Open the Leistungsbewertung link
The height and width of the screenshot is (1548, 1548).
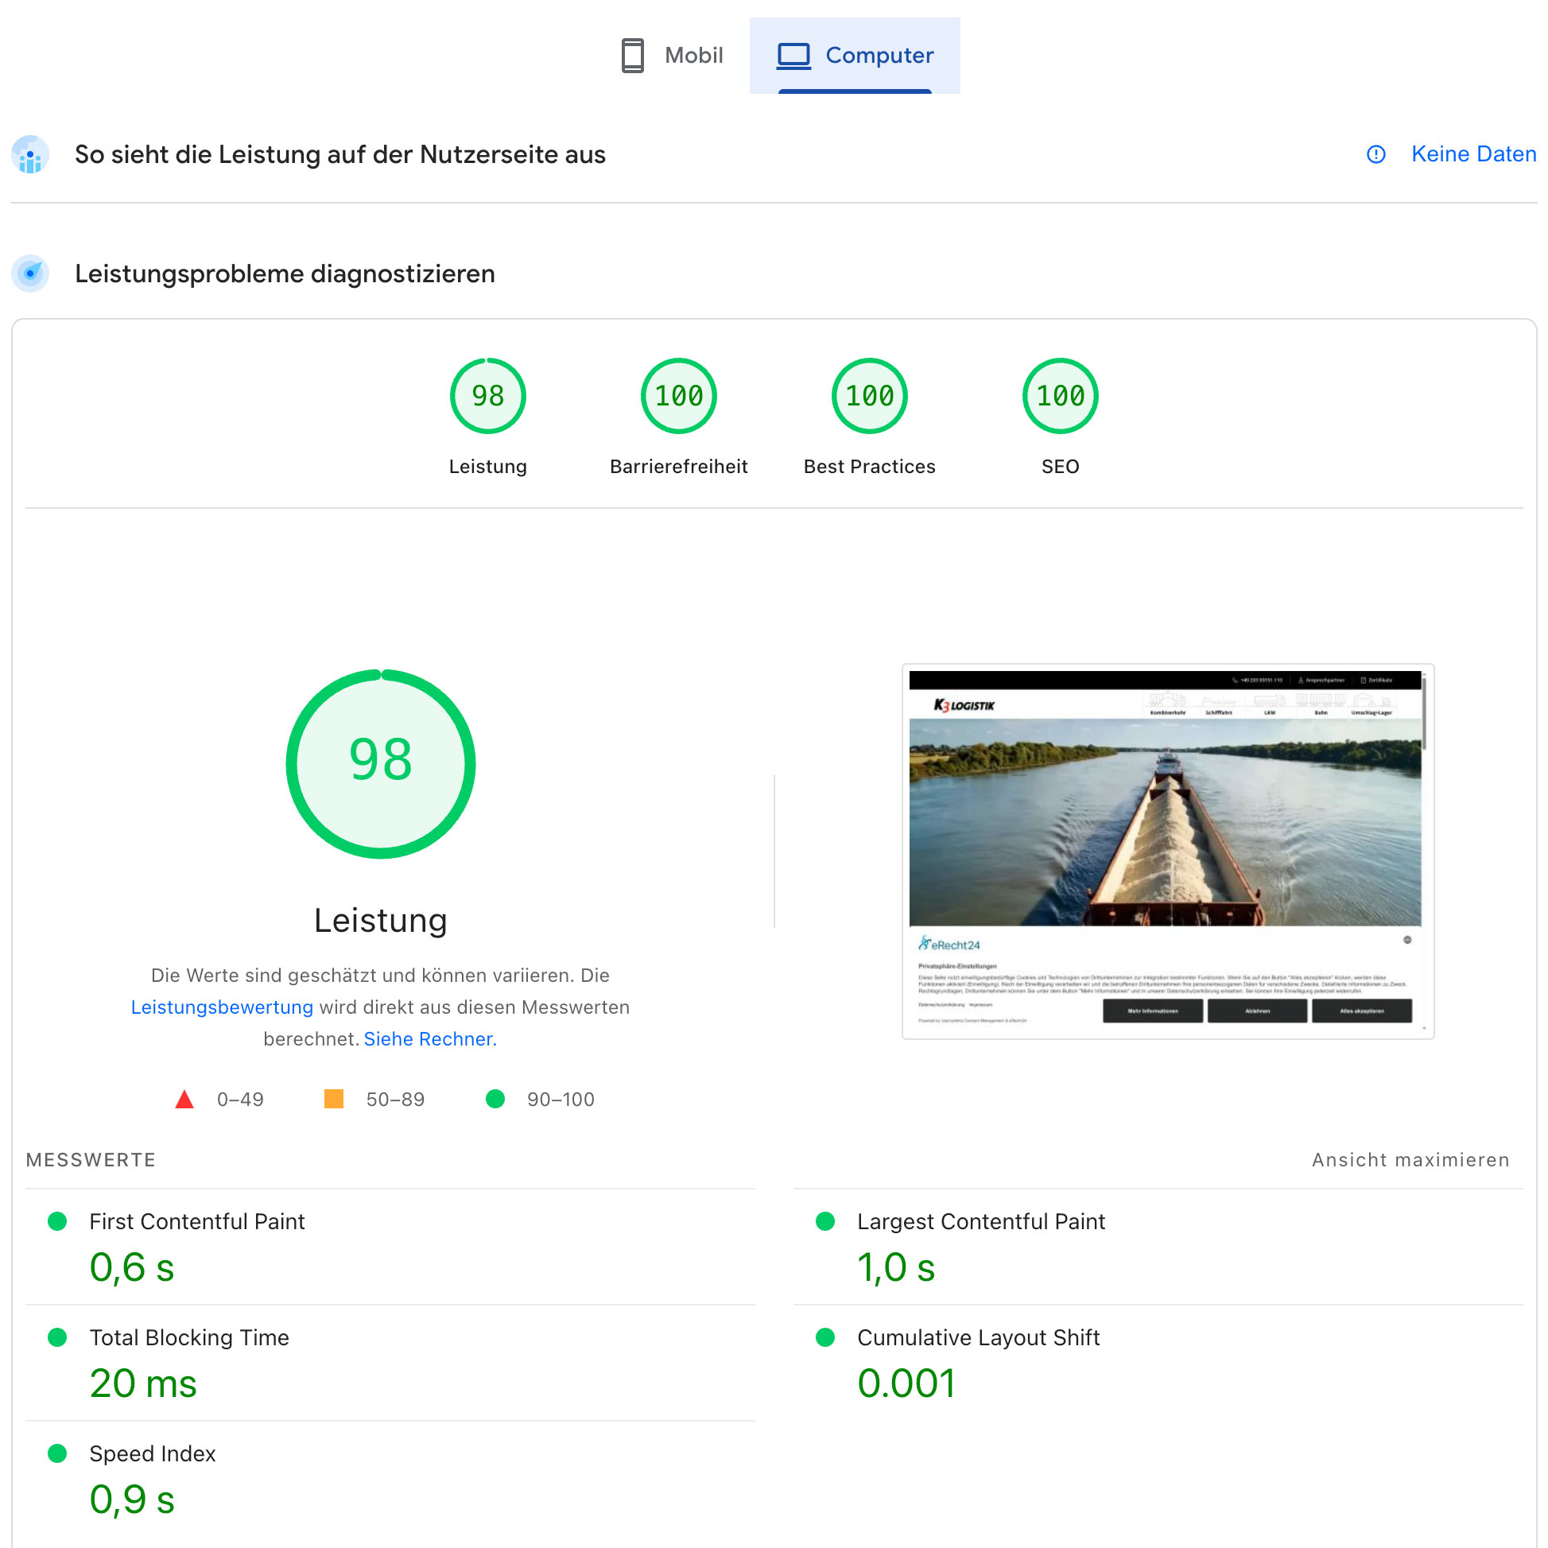point(221,1007)
